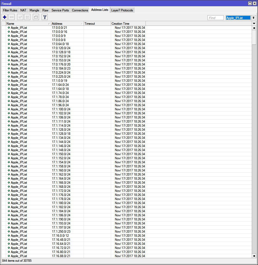Screen dimensions: 258x265
Task: Select the Apple_IPList combo box field
Action: pyautogui.click(x=238, y=18)
